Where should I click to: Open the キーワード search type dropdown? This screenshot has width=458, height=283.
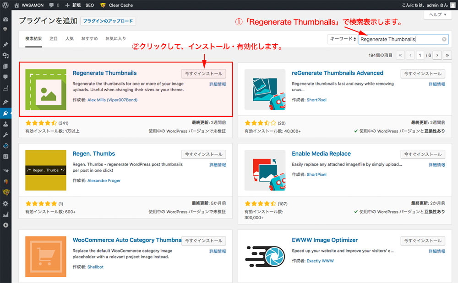click(x=342, y=39)
